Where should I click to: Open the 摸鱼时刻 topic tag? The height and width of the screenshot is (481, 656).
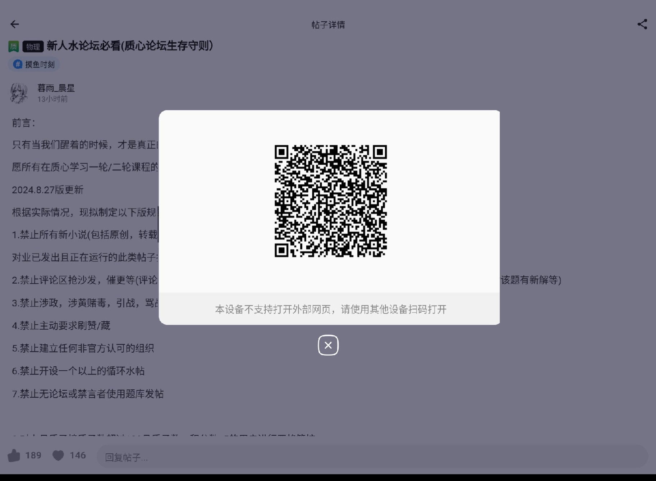(34, 64)
